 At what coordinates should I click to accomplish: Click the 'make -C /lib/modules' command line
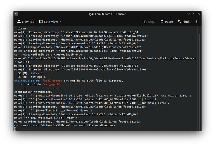[x=105, y=58]
